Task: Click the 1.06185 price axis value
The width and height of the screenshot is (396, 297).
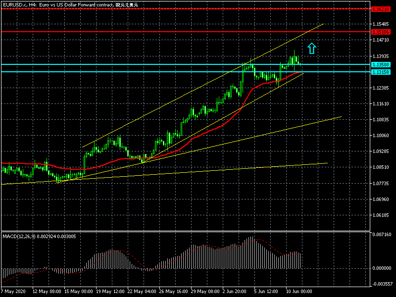Action: [x=382, y=215]
